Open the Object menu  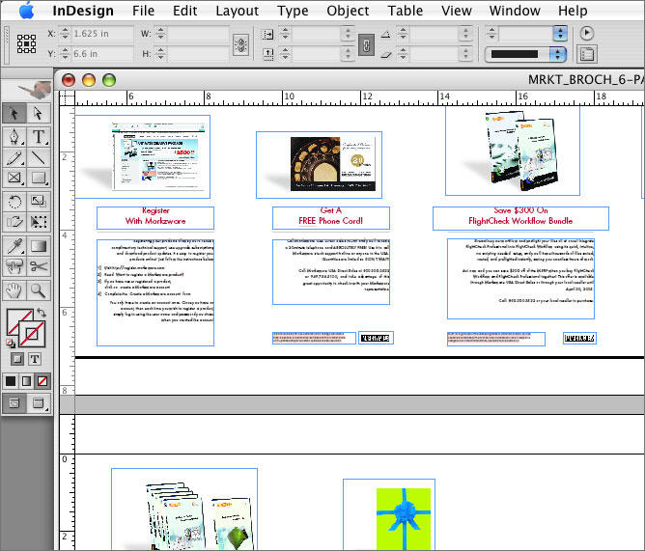click(348, 11)
